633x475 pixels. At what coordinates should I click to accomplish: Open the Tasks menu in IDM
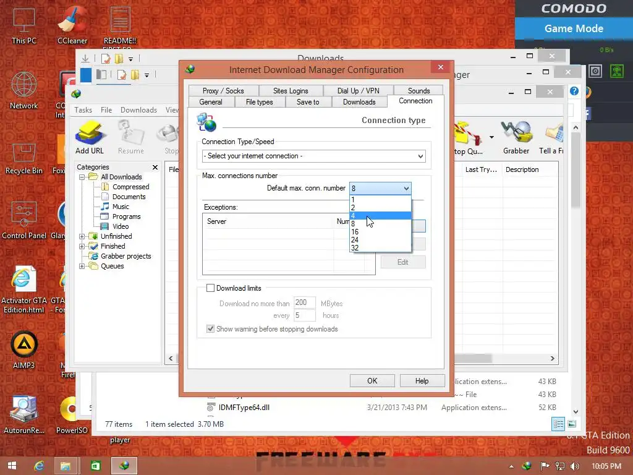pyautogui.click(x=83, y=110)
